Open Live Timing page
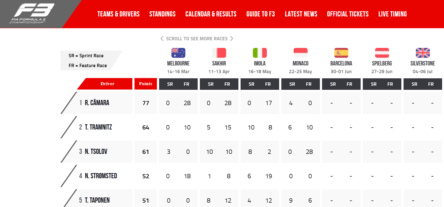 pyautogui.click(x=393, y=14)
